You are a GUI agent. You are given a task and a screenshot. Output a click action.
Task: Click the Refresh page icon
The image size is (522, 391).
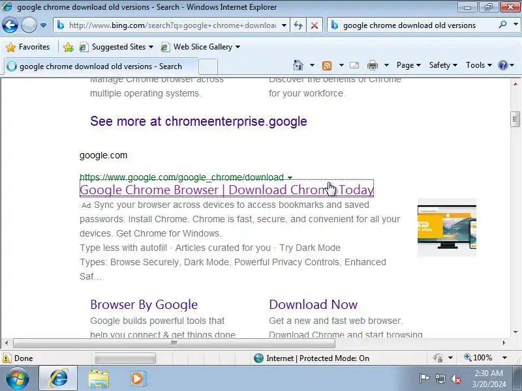298,25
